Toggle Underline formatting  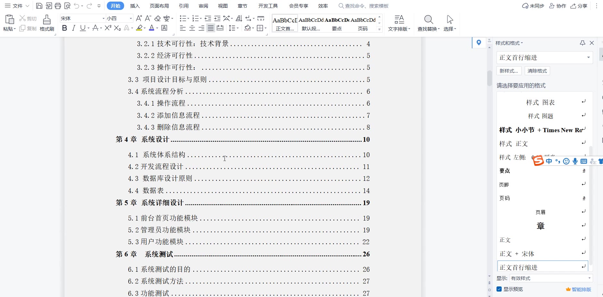coord(82,28)
